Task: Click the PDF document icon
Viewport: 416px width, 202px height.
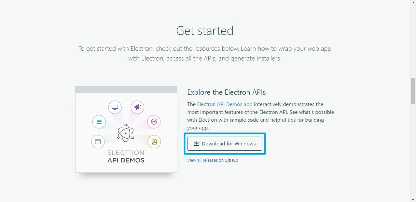Action: pyautogui.click(x=154, y=141)
